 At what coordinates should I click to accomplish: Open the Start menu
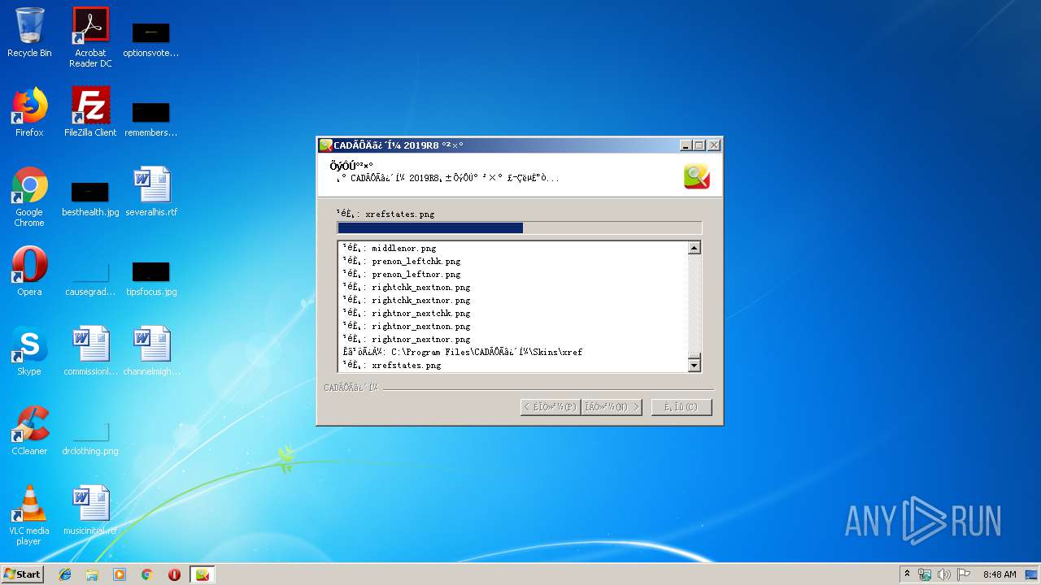(x=22, y=574)
